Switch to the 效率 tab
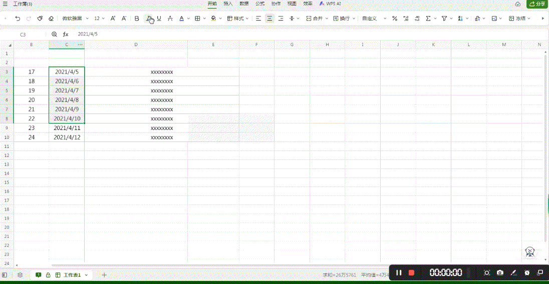549x284 pixels. click(308, 4)
